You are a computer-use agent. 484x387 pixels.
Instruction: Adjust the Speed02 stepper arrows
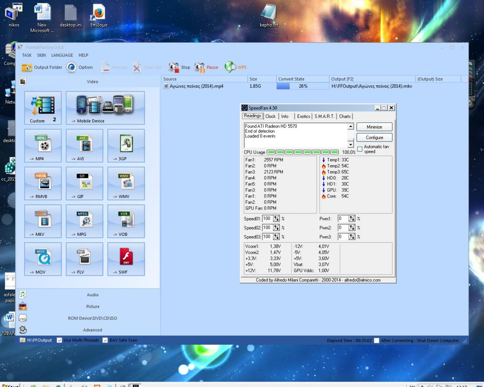click(x=276, y=228)
